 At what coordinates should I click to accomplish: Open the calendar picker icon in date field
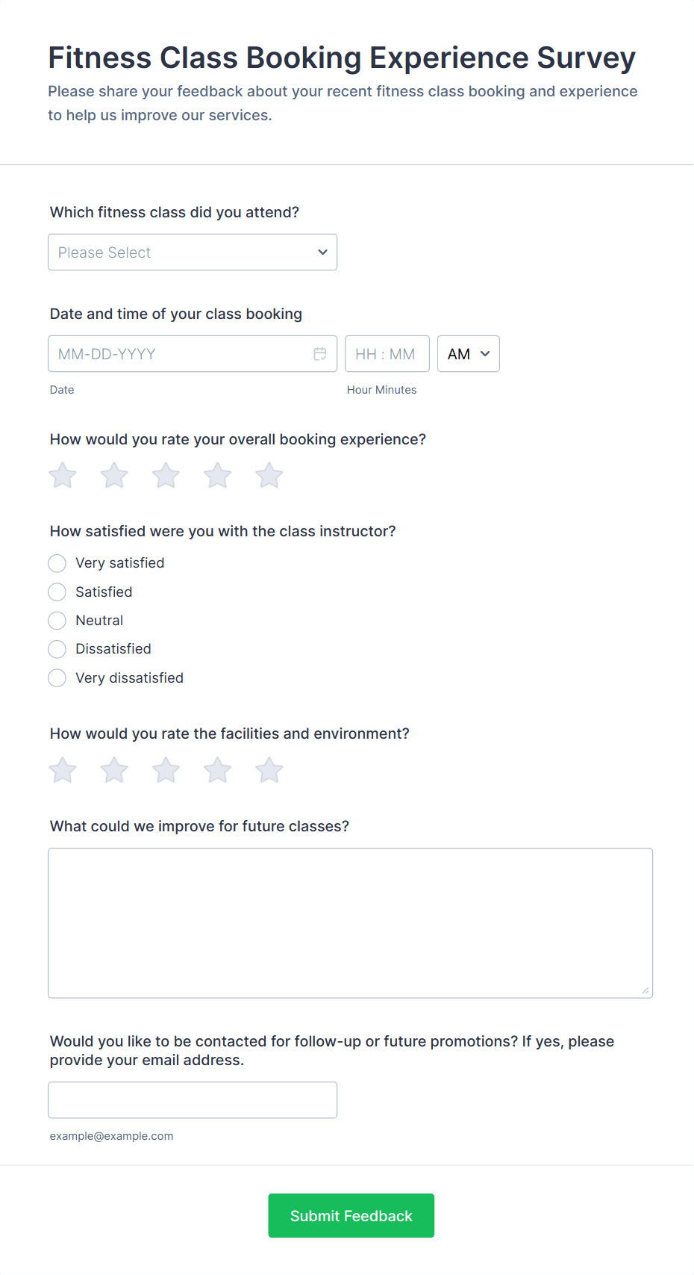[x=320, y=354]
